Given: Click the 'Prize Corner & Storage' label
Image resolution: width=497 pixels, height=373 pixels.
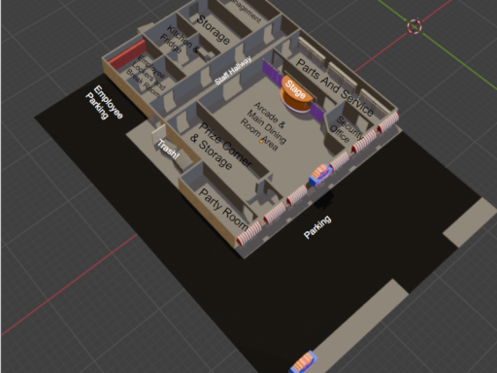Looking at the screenshot, I should 221,146.
